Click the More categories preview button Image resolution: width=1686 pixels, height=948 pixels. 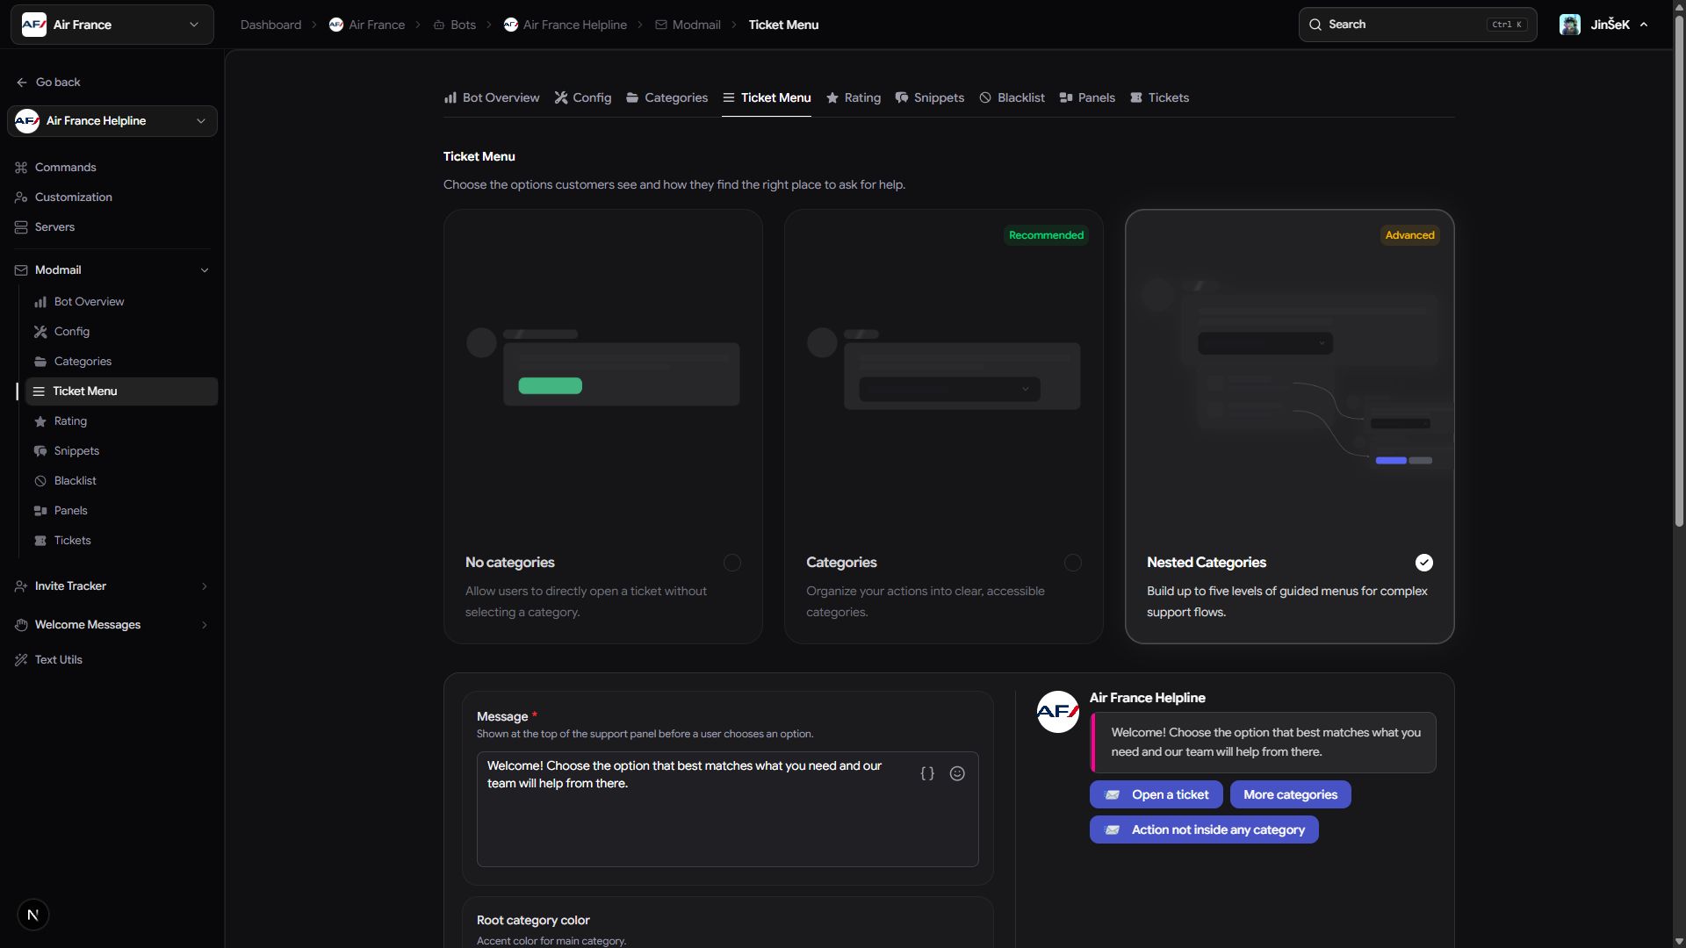click(x=1291, y=794)
